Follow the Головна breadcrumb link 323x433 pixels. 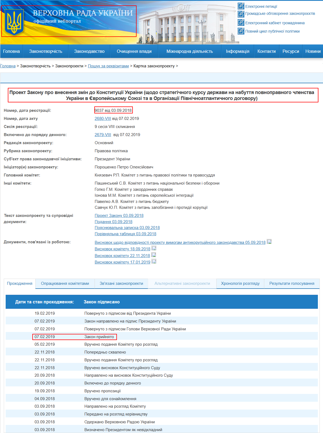tap(8, 66)
